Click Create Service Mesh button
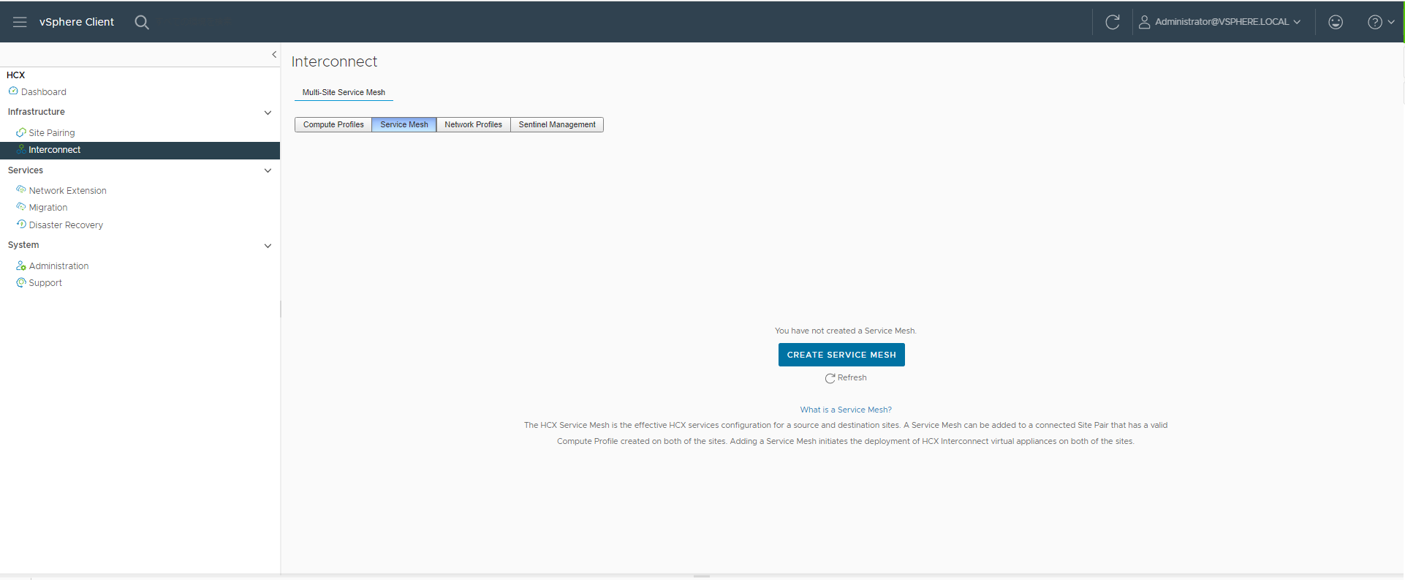Screen dimensions: 1405x580 841,355
